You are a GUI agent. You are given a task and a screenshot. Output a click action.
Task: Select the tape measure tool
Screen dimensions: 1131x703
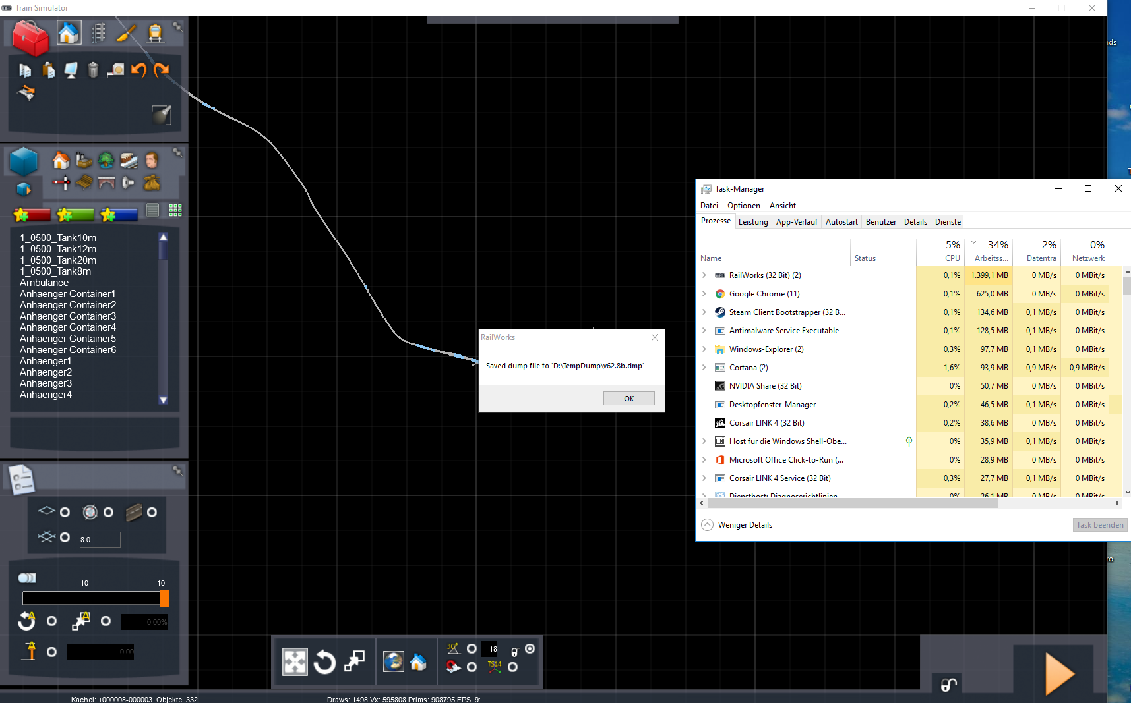116,70
